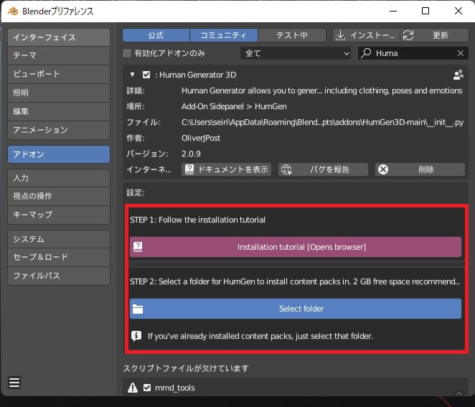Click the folder icon on Select folder
This screenshot has height=407, width=475.
coord(138,309)
